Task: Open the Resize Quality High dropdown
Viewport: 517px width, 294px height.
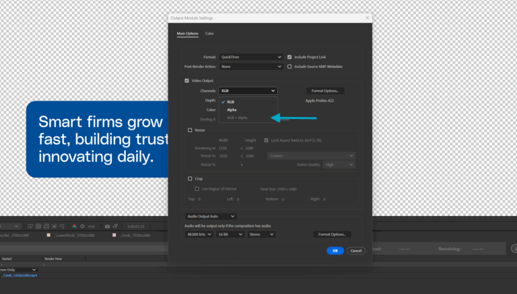Action: point(339,164)
